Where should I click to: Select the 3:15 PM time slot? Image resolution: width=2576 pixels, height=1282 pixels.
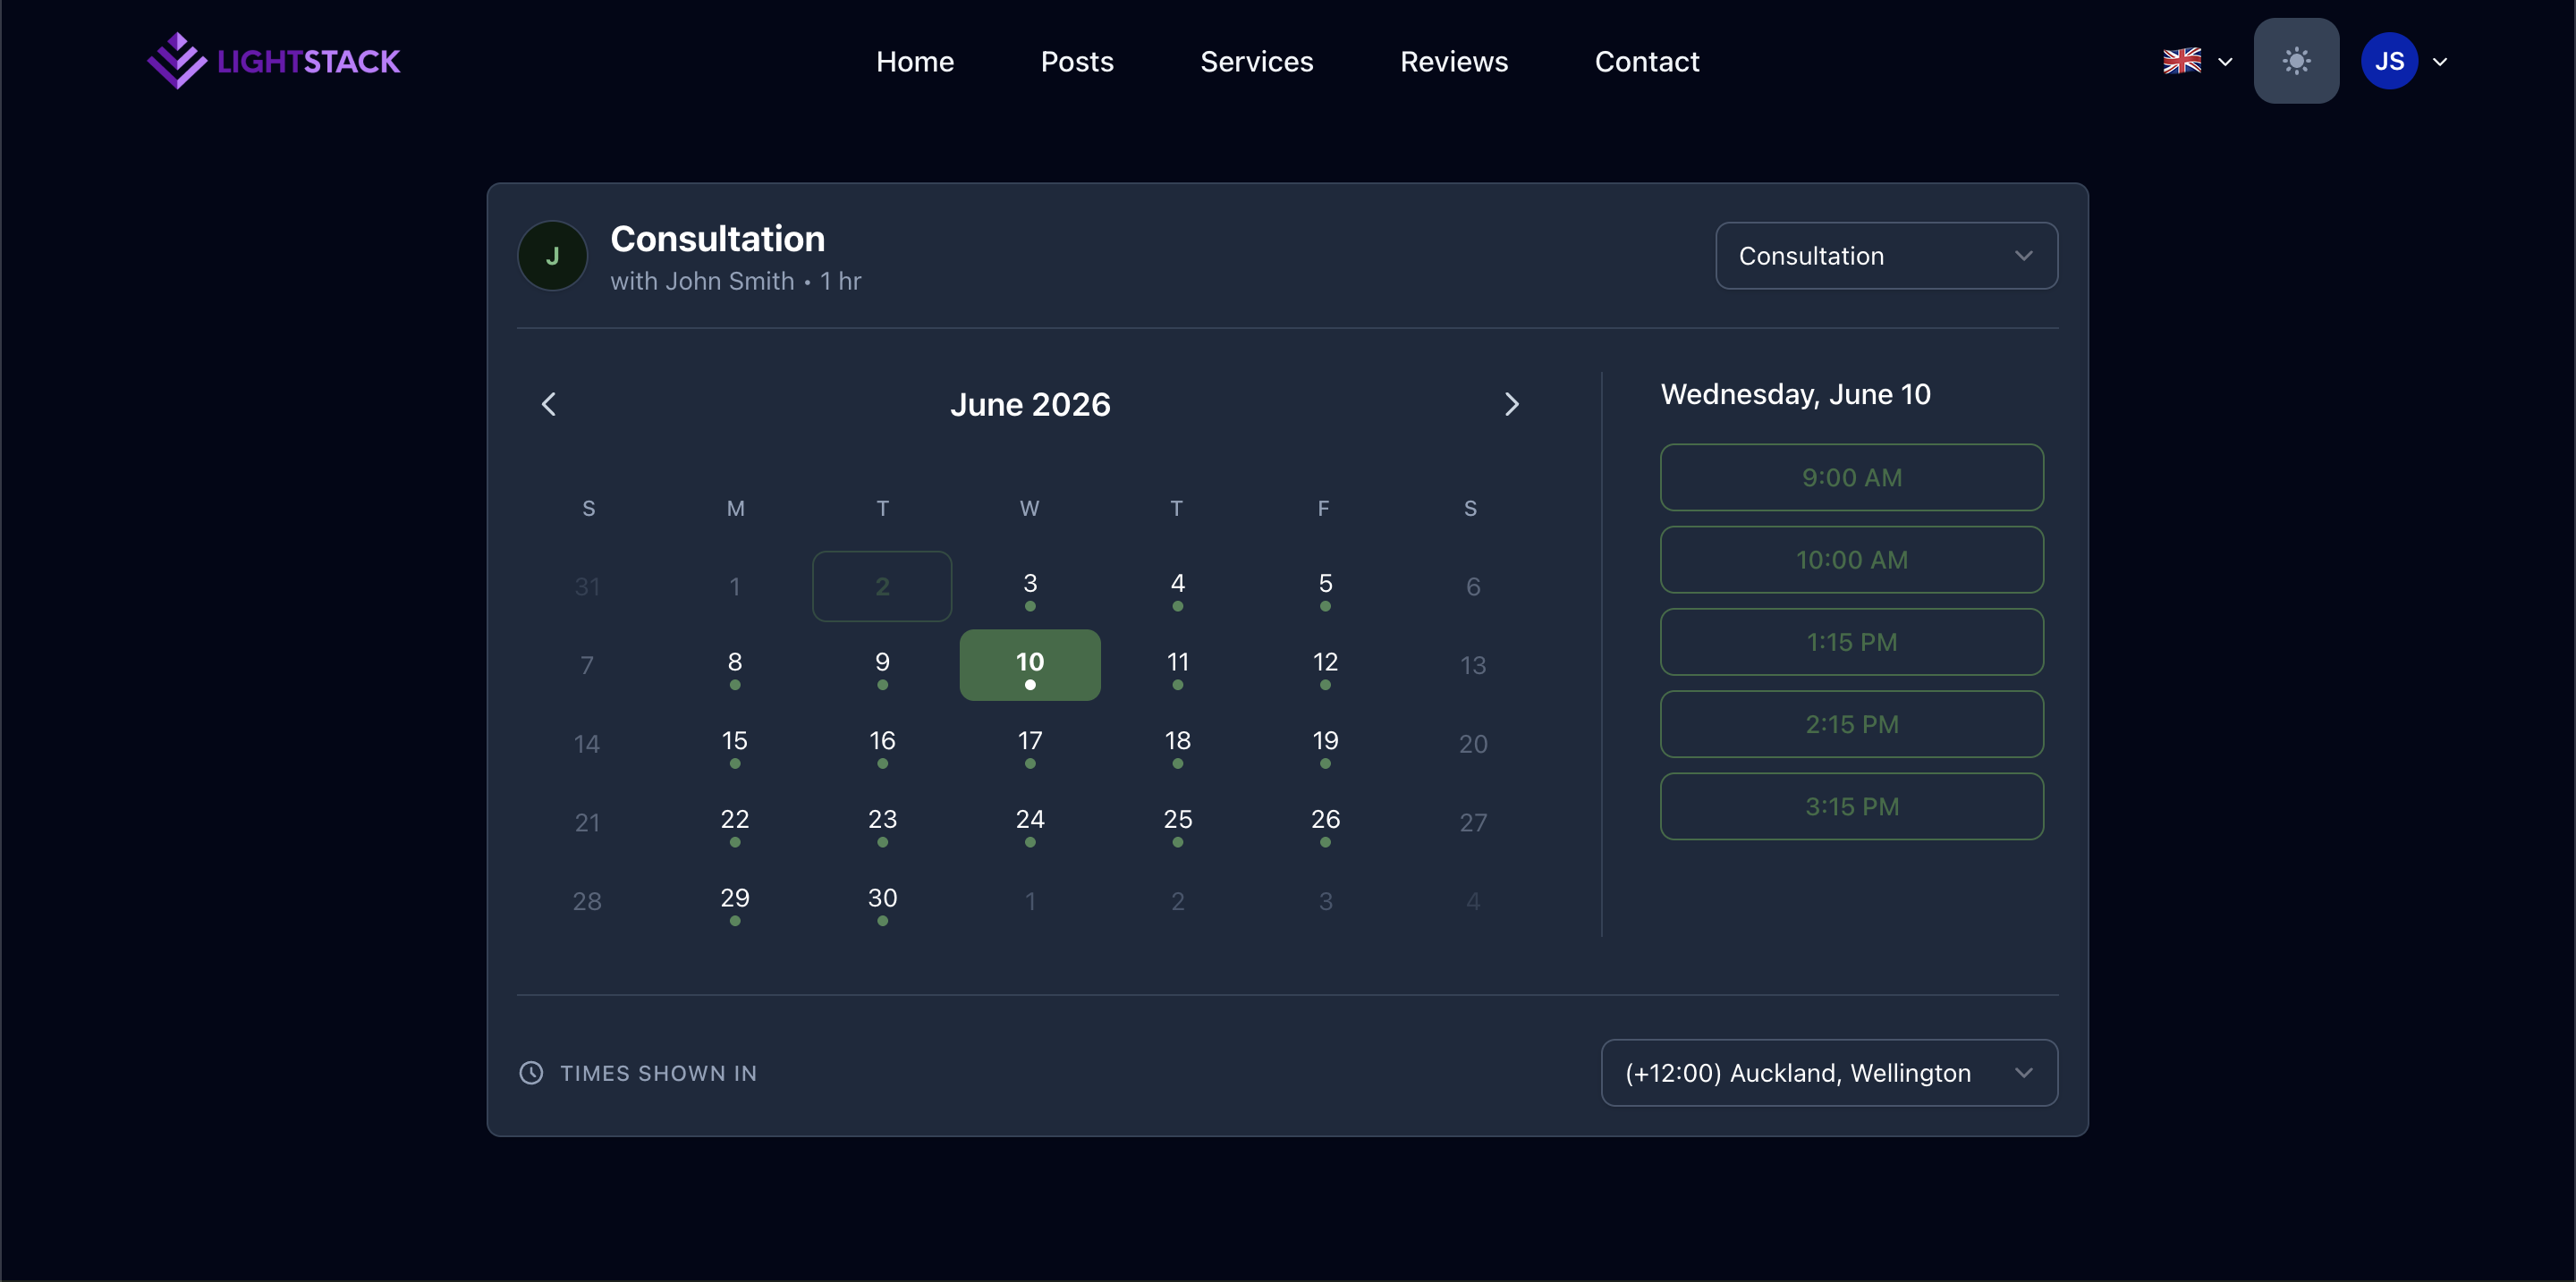pos(1851,806)
